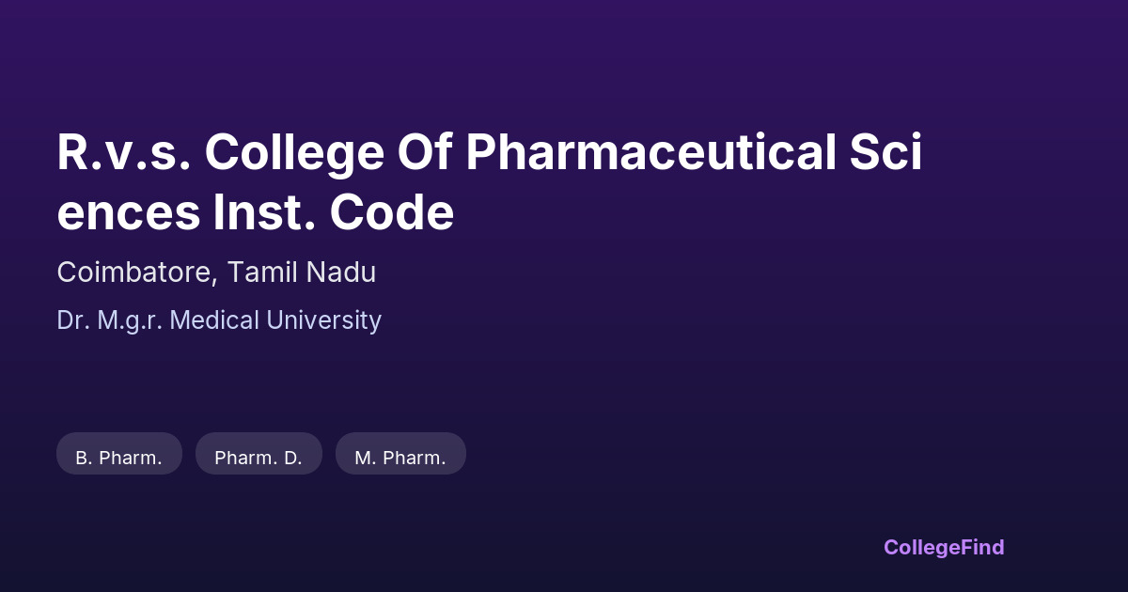The image size is (1128, 592).
Task: Select the Pharm. D. course tag
Action: (258, 454)
